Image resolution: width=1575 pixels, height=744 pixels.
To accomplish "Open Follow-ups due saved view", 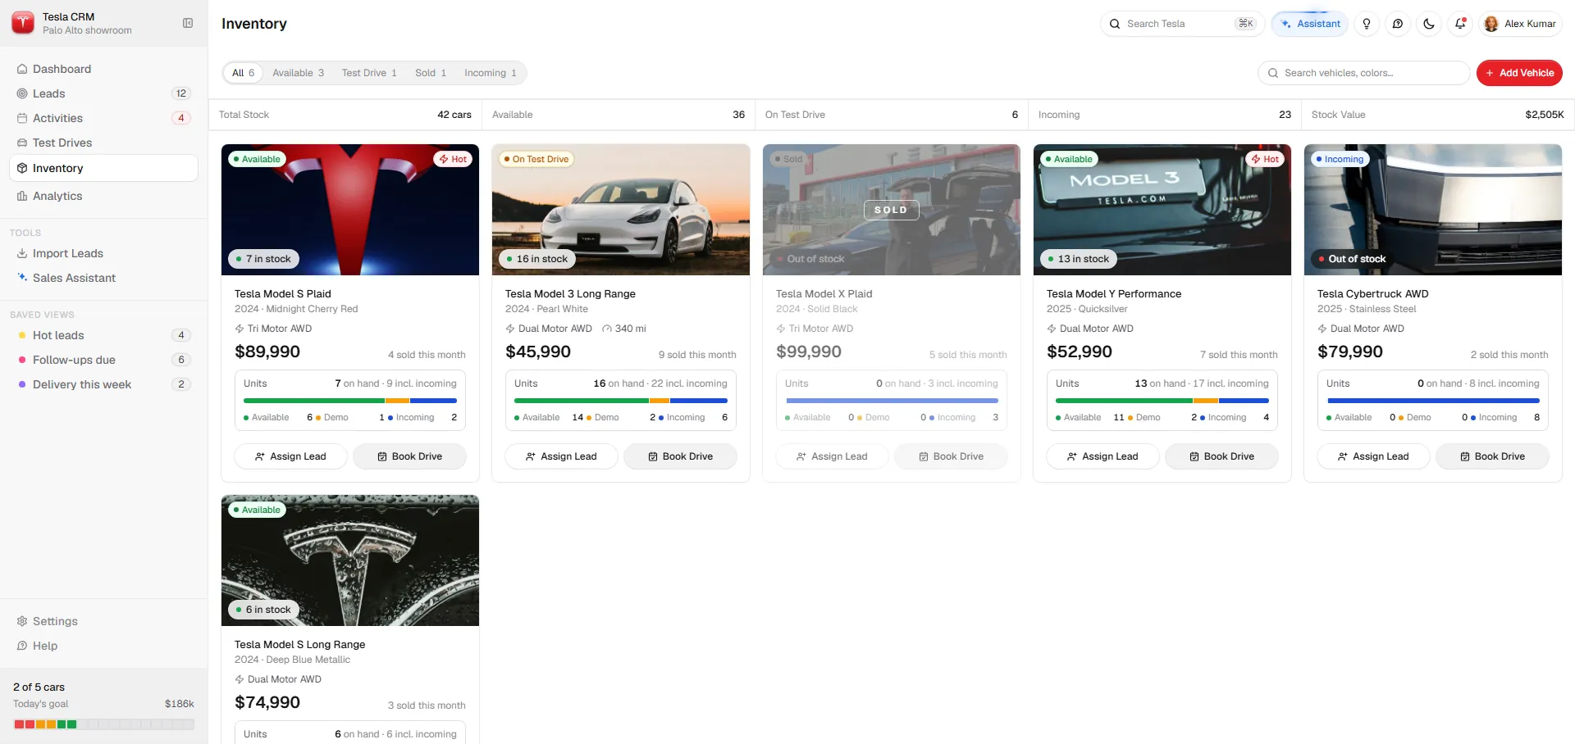I will [103, 360].
